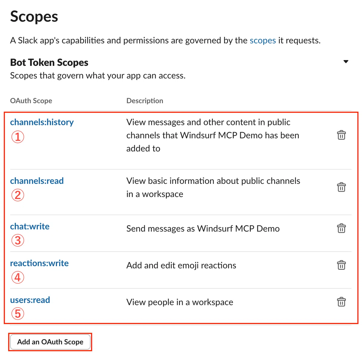Image resolution: width=362 pixels, height=360 pixels.
Task: Open the users:read scope link
Action: click(30, 300)
